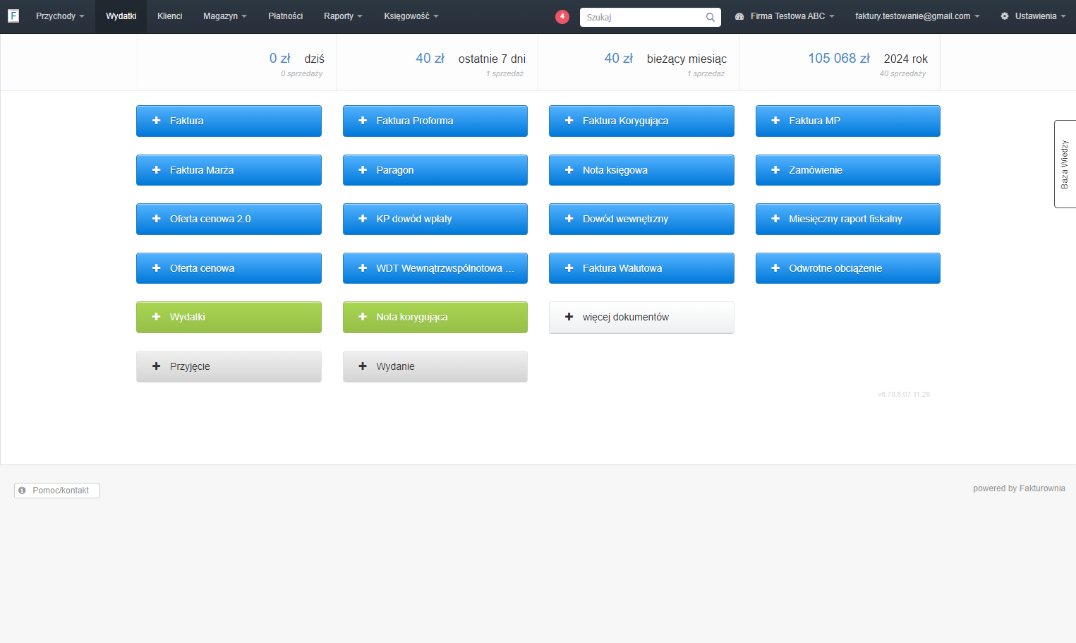Viewport: 1076px width, 643px height.
Task: Open the red notifications badge
Action: 562,16
